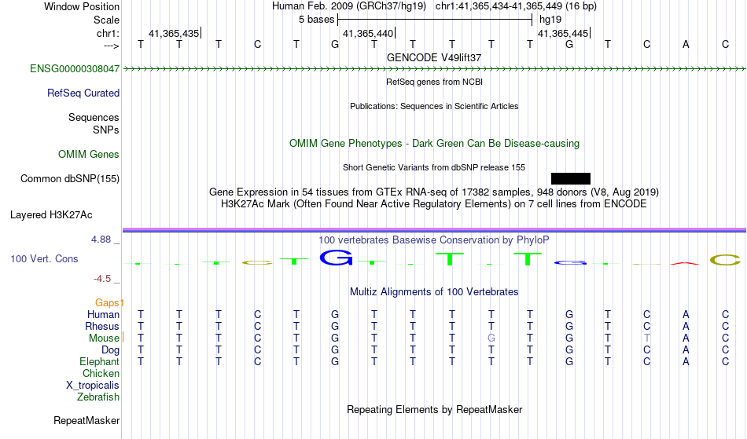This screenshot has height=439, width=747.
Task: Click the Mouse species label
Action: (x=104, y=338)
